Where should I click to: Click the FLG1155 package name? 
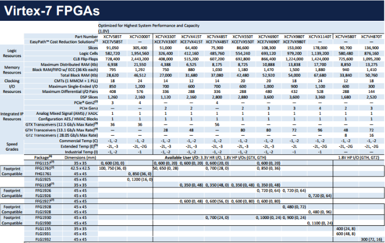pos(43,229)
